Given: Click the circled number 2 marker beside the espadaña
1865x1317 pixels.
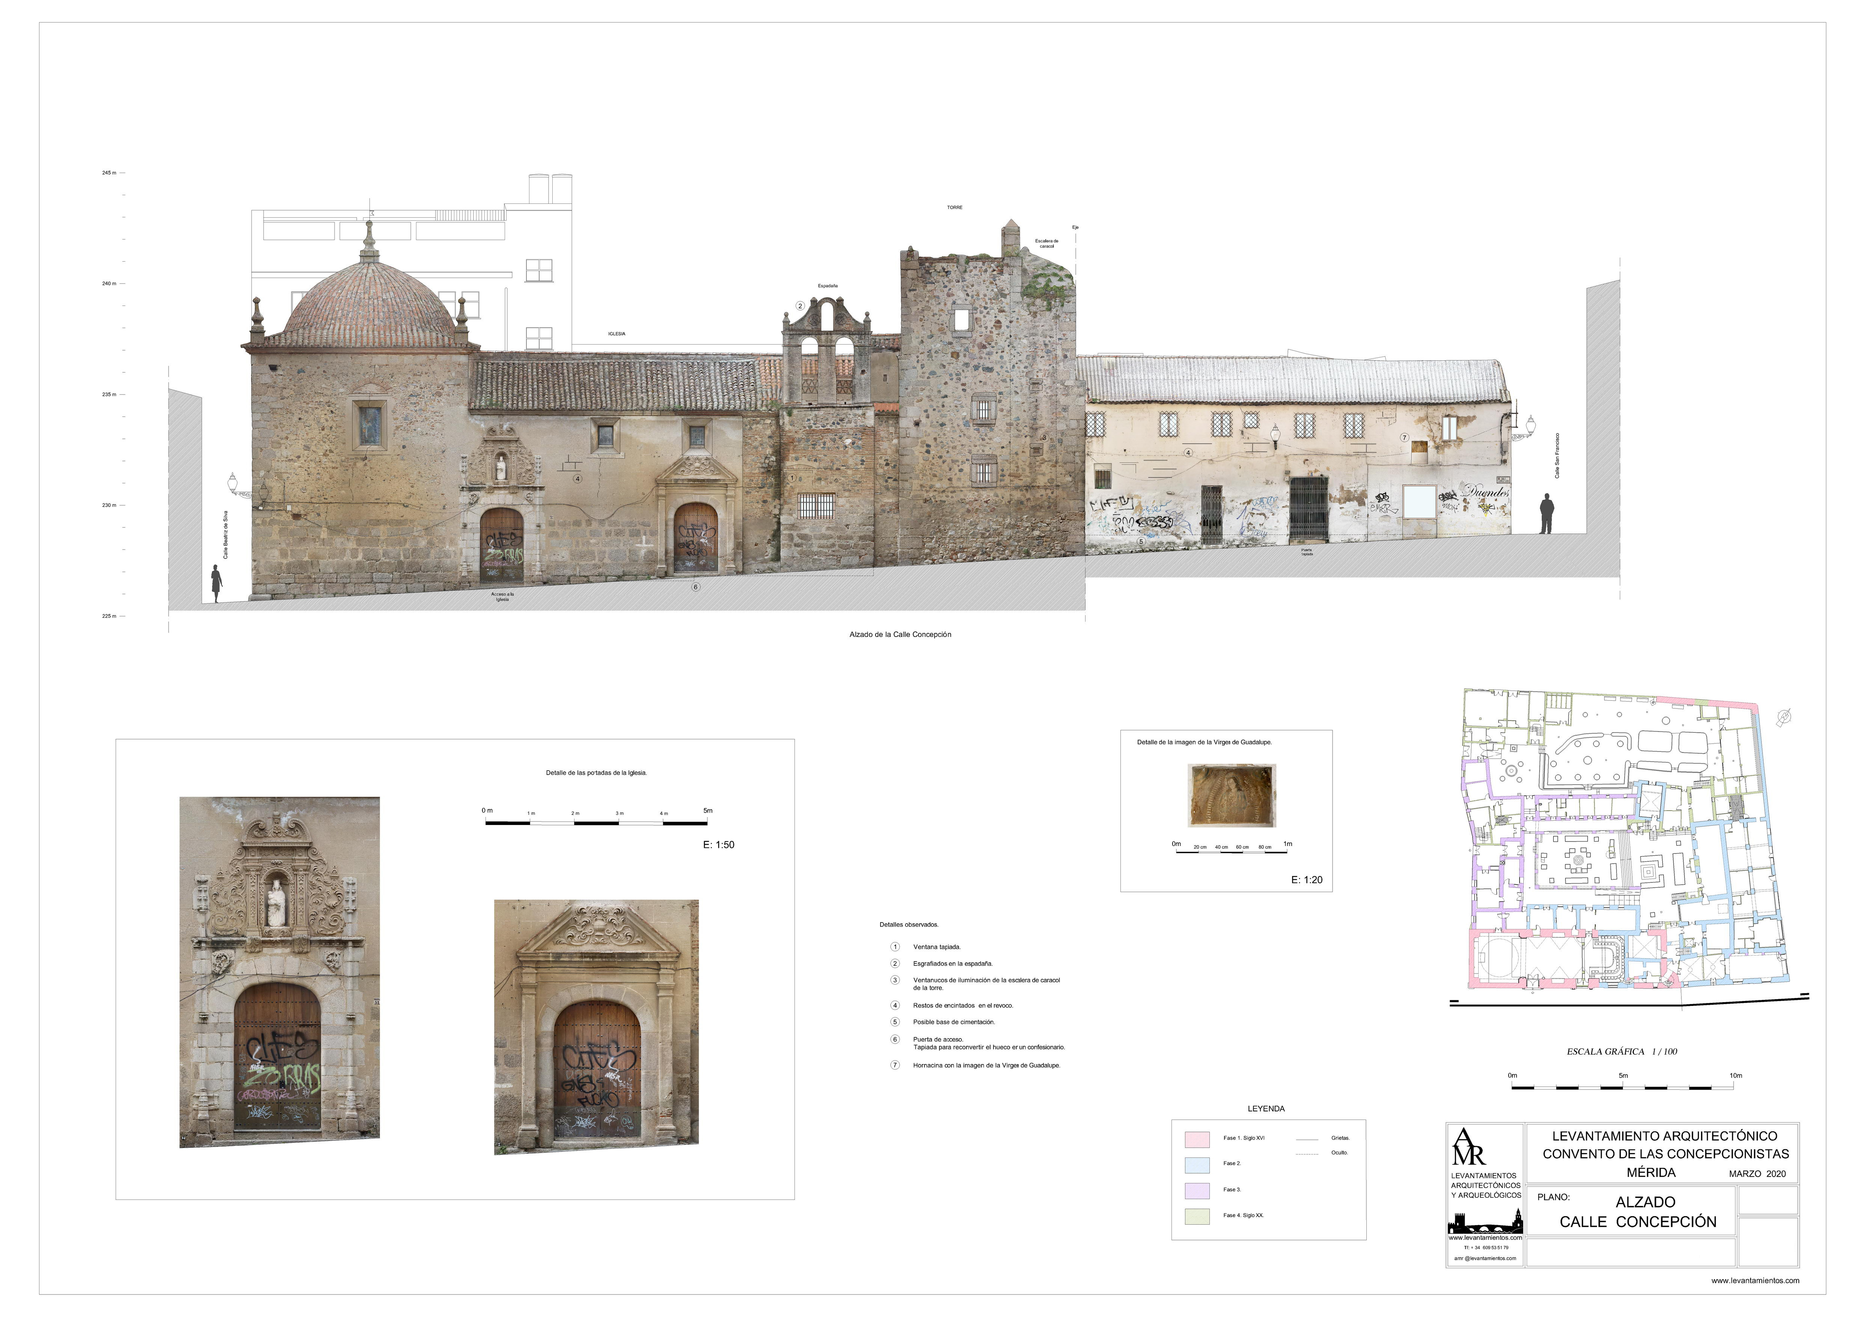Looking at the screenshot, I should [x=800, y=306].
